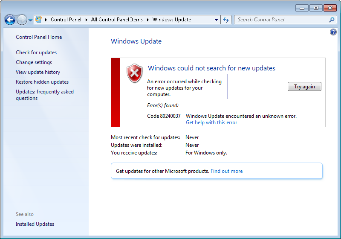Close the Windows Update window
Screen dimensions: 341x239
pos(330,8)
